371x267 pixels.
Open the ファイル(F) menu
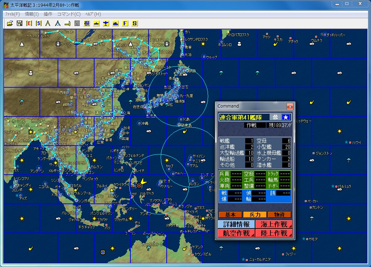(12, 14)
